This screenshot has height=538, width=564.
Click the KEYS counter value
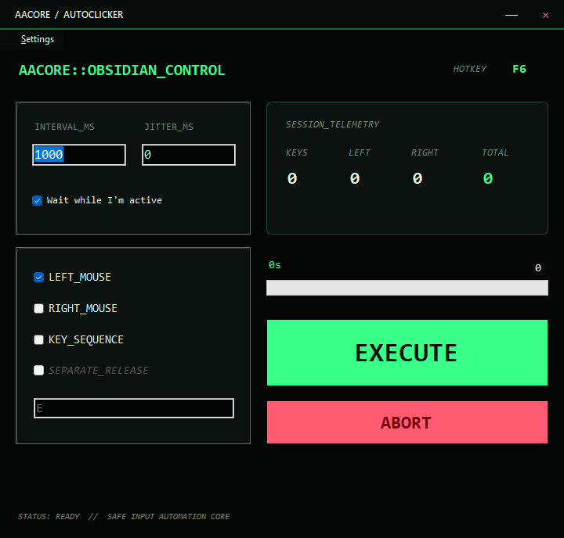[292, 178]
